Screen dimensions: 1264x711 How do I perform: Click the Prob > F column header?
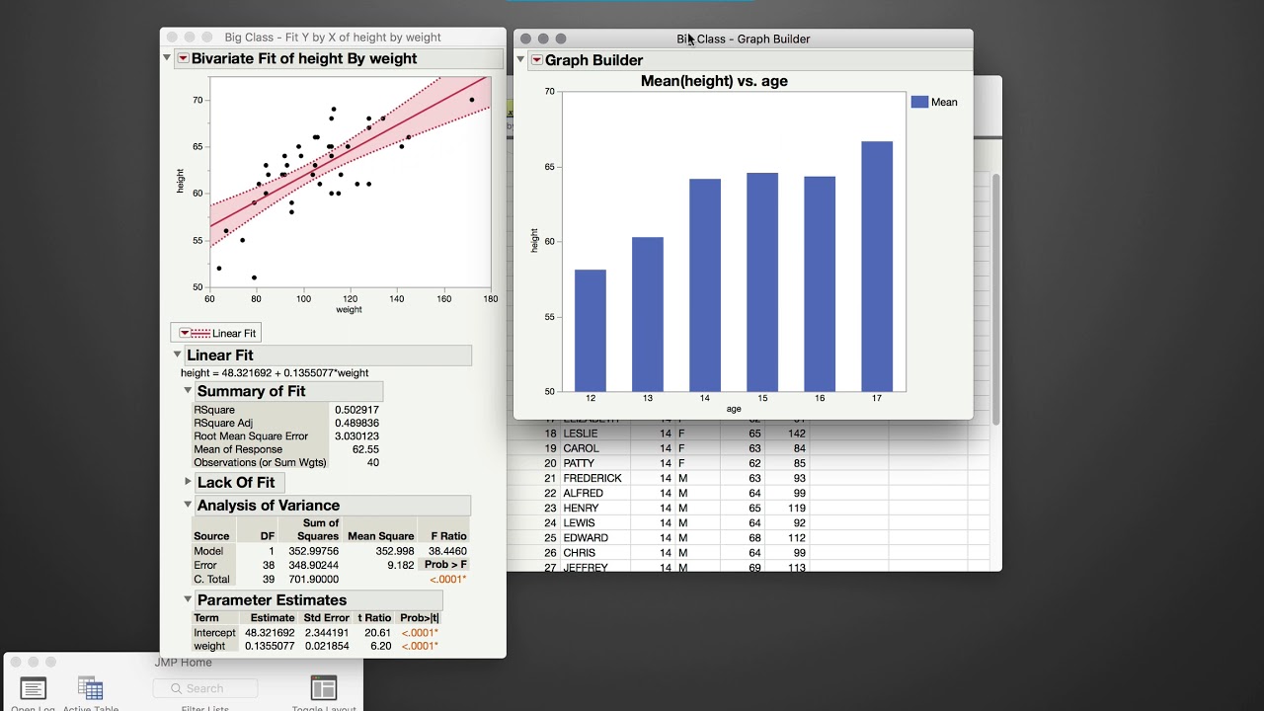point(445,565)
